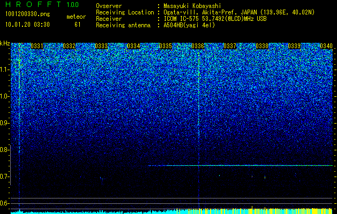Click the Receiving Location label

[x=125, y=12]
